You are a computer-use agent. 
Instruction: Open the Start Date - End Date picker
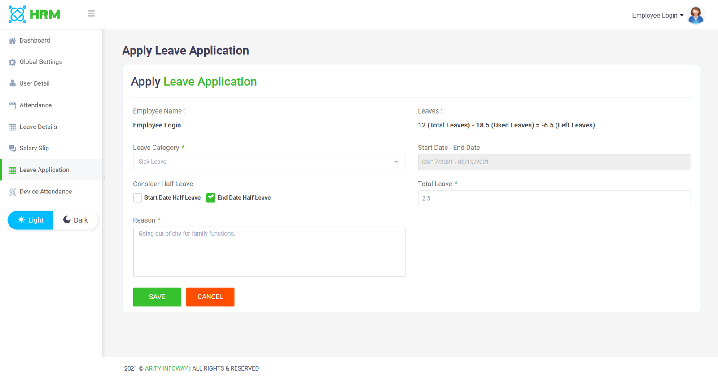(554, 162)
